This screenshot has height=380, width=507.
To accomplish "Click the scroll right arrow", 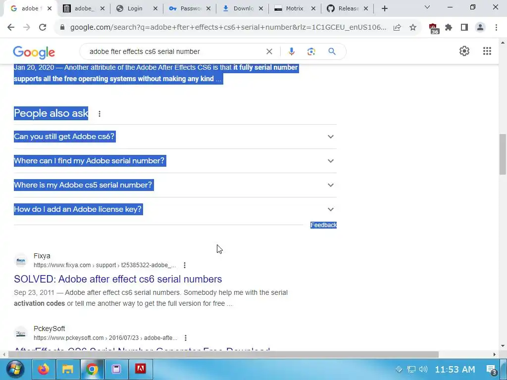I will coord(495,354).
